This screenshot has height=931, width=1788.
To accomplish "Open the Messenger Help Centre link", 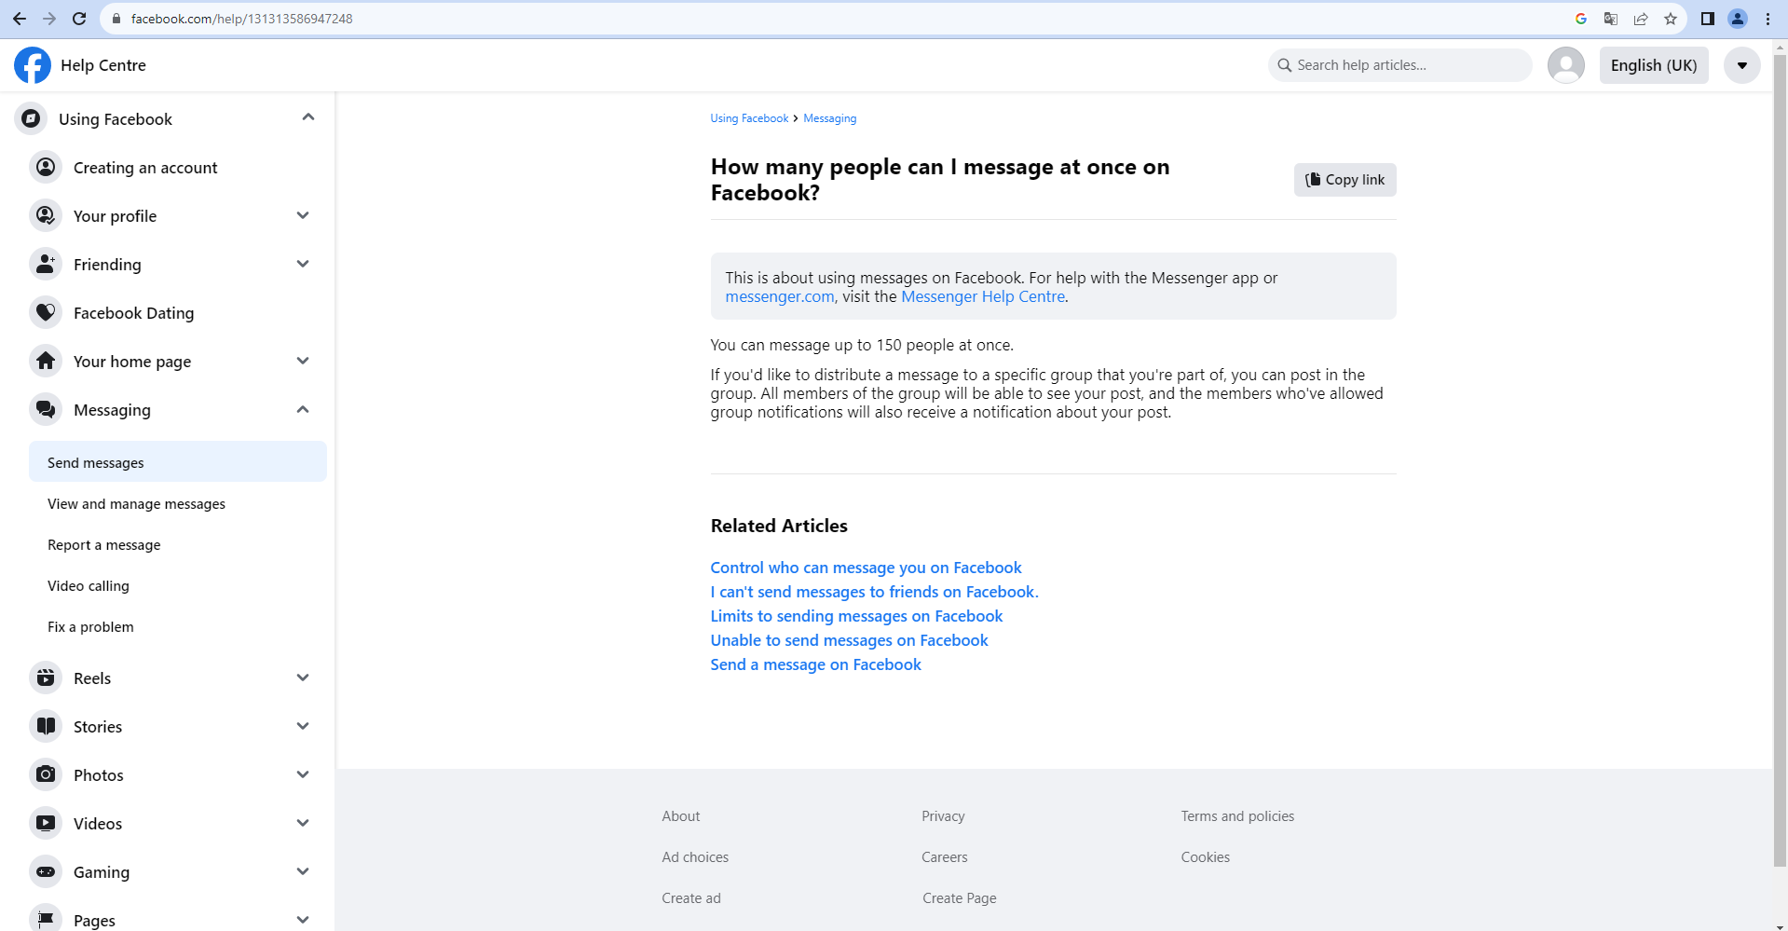I will pyautogui.click(x=983, y=296).
